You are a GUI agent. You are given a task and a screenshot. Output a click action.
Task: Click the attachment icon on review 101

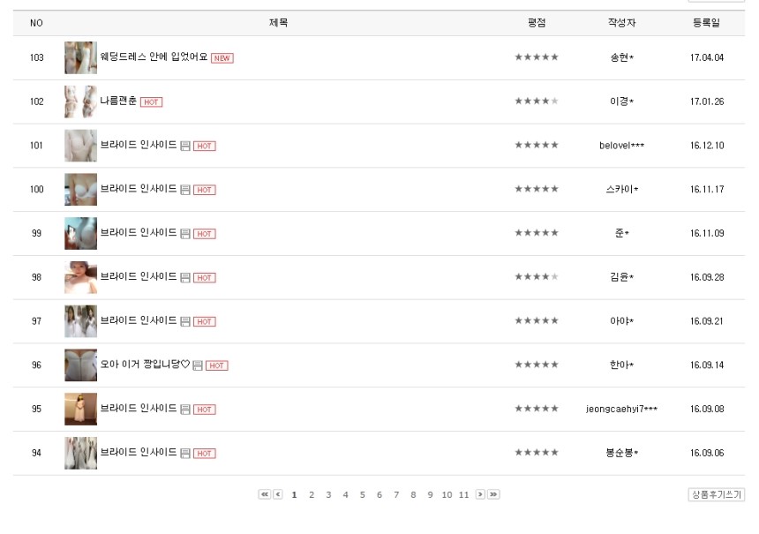[185, 146]
